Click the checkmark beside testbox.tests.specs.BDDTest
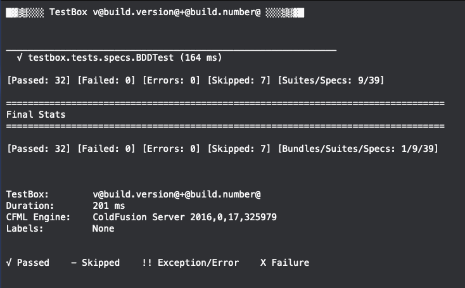The height and width of the screenshot is (288, 465). [x=20, y=58]
